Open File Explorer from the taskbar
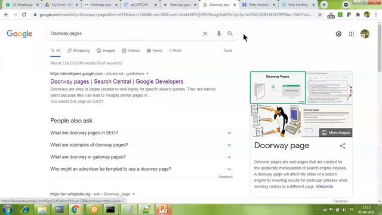382x215 pixels. pyautogui.click(x=42, y=210)
